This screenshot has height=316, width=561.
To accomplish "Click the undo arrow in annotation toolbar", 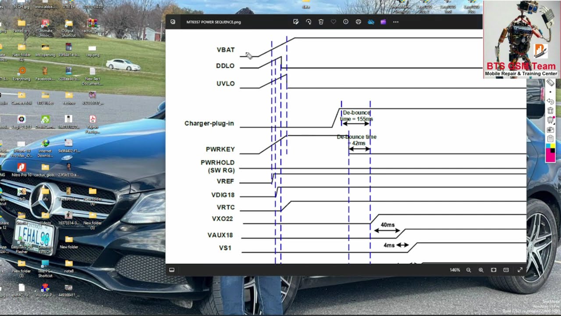I will (550, 101).
